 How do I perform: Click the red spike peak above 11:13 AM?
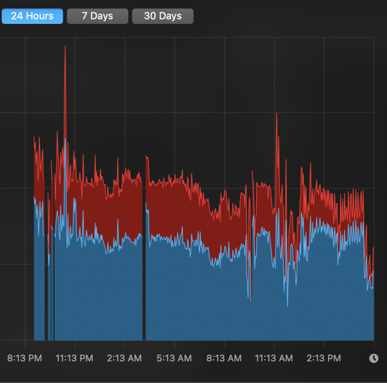(x=277, y=116)
